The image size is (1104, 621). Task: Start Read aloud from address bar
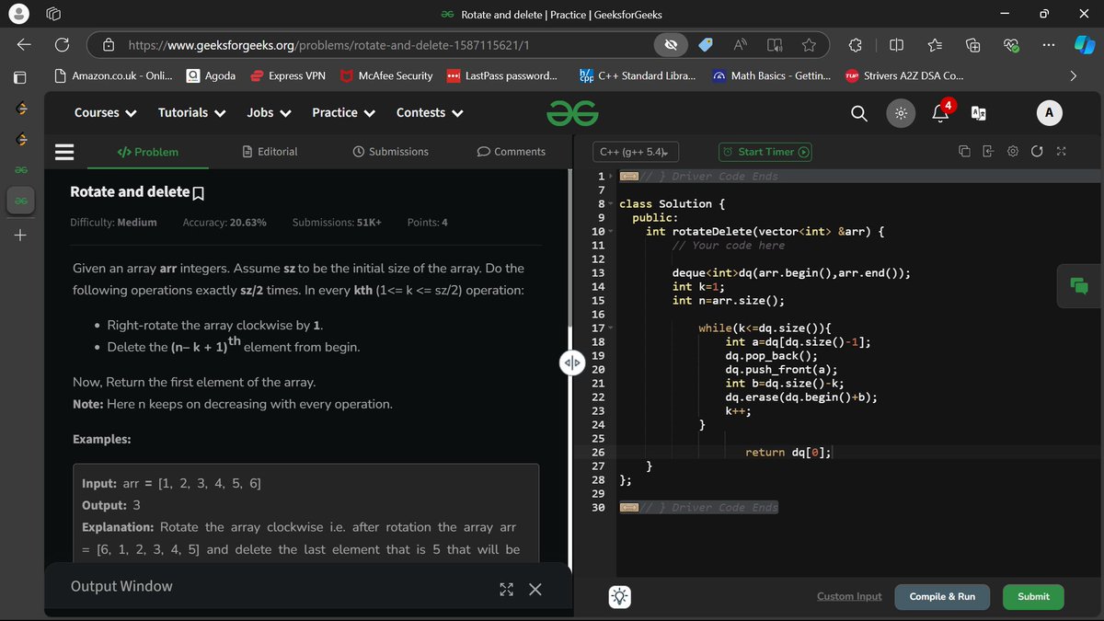740,45
